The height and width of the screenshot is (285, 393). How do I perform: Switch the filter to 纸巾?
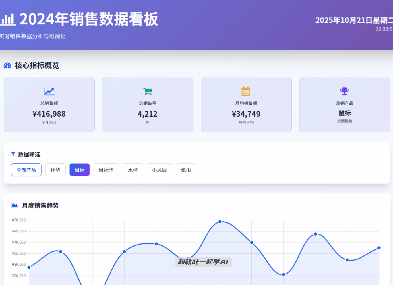[x=186, y=170]
